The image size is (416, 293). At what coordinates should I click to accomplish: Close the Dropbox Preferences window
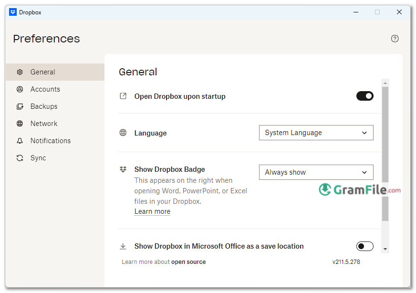399,12
